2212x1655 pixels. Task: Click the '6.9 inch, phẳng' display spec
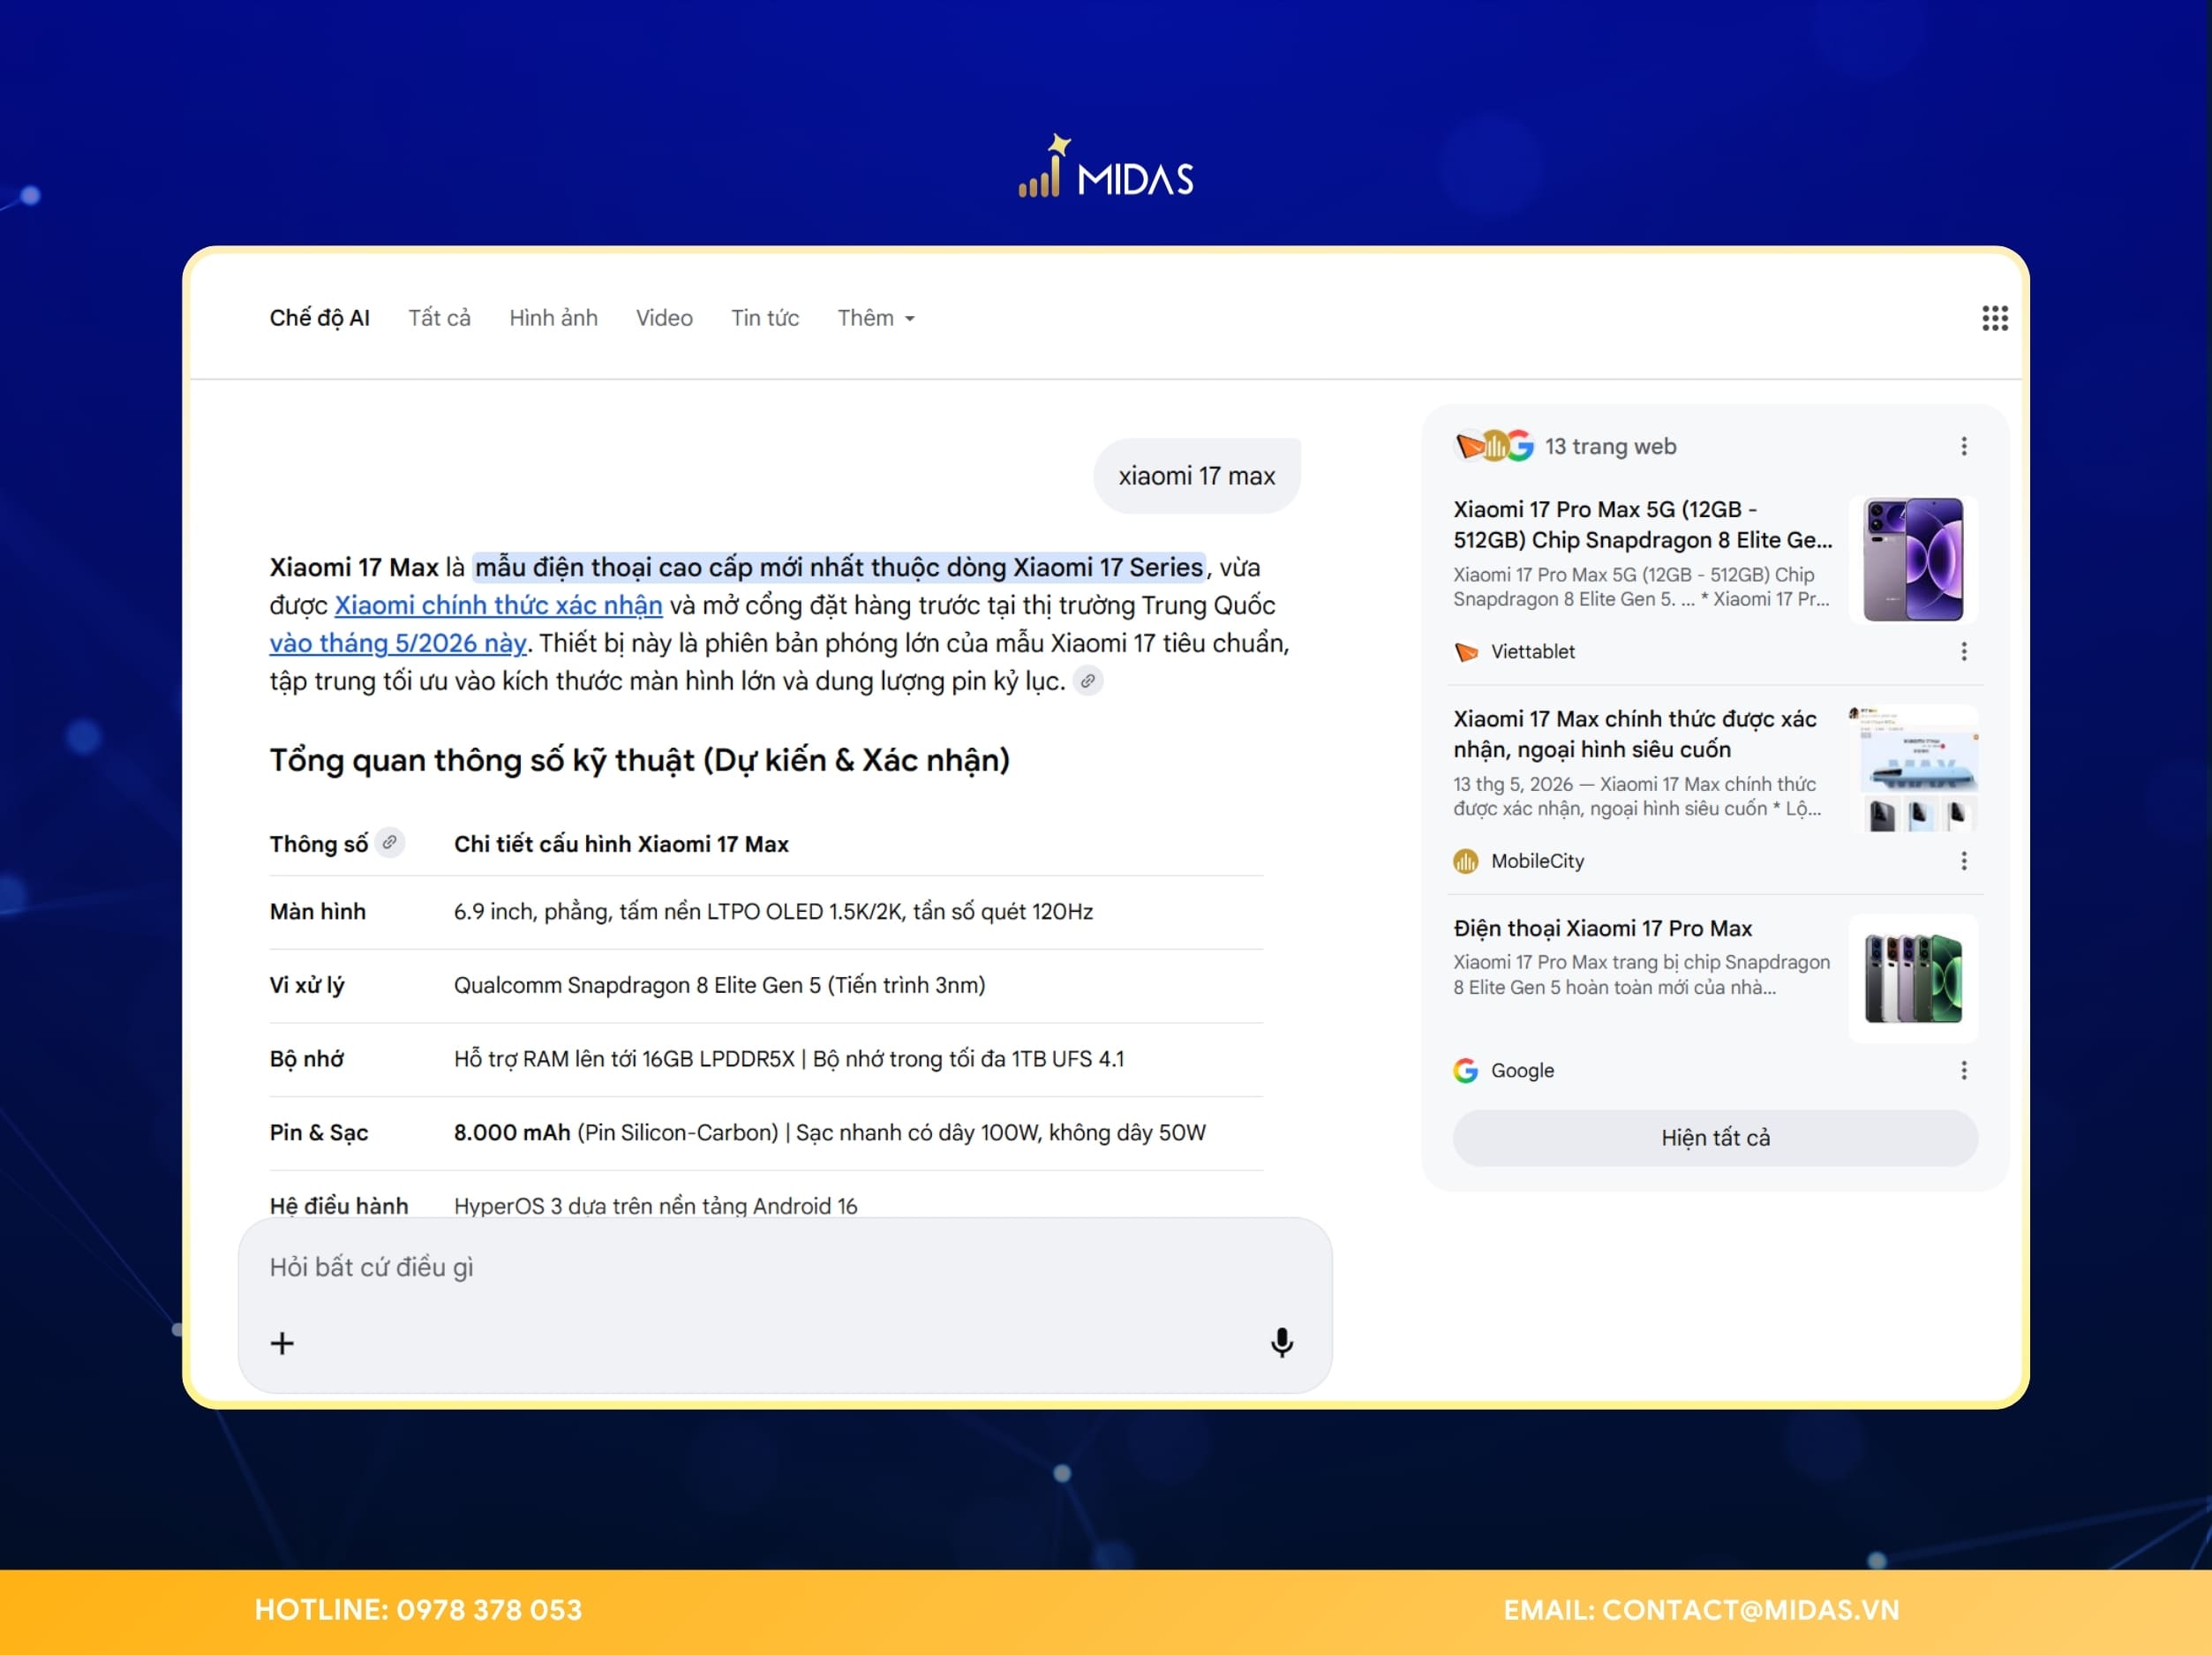(774, 912)
